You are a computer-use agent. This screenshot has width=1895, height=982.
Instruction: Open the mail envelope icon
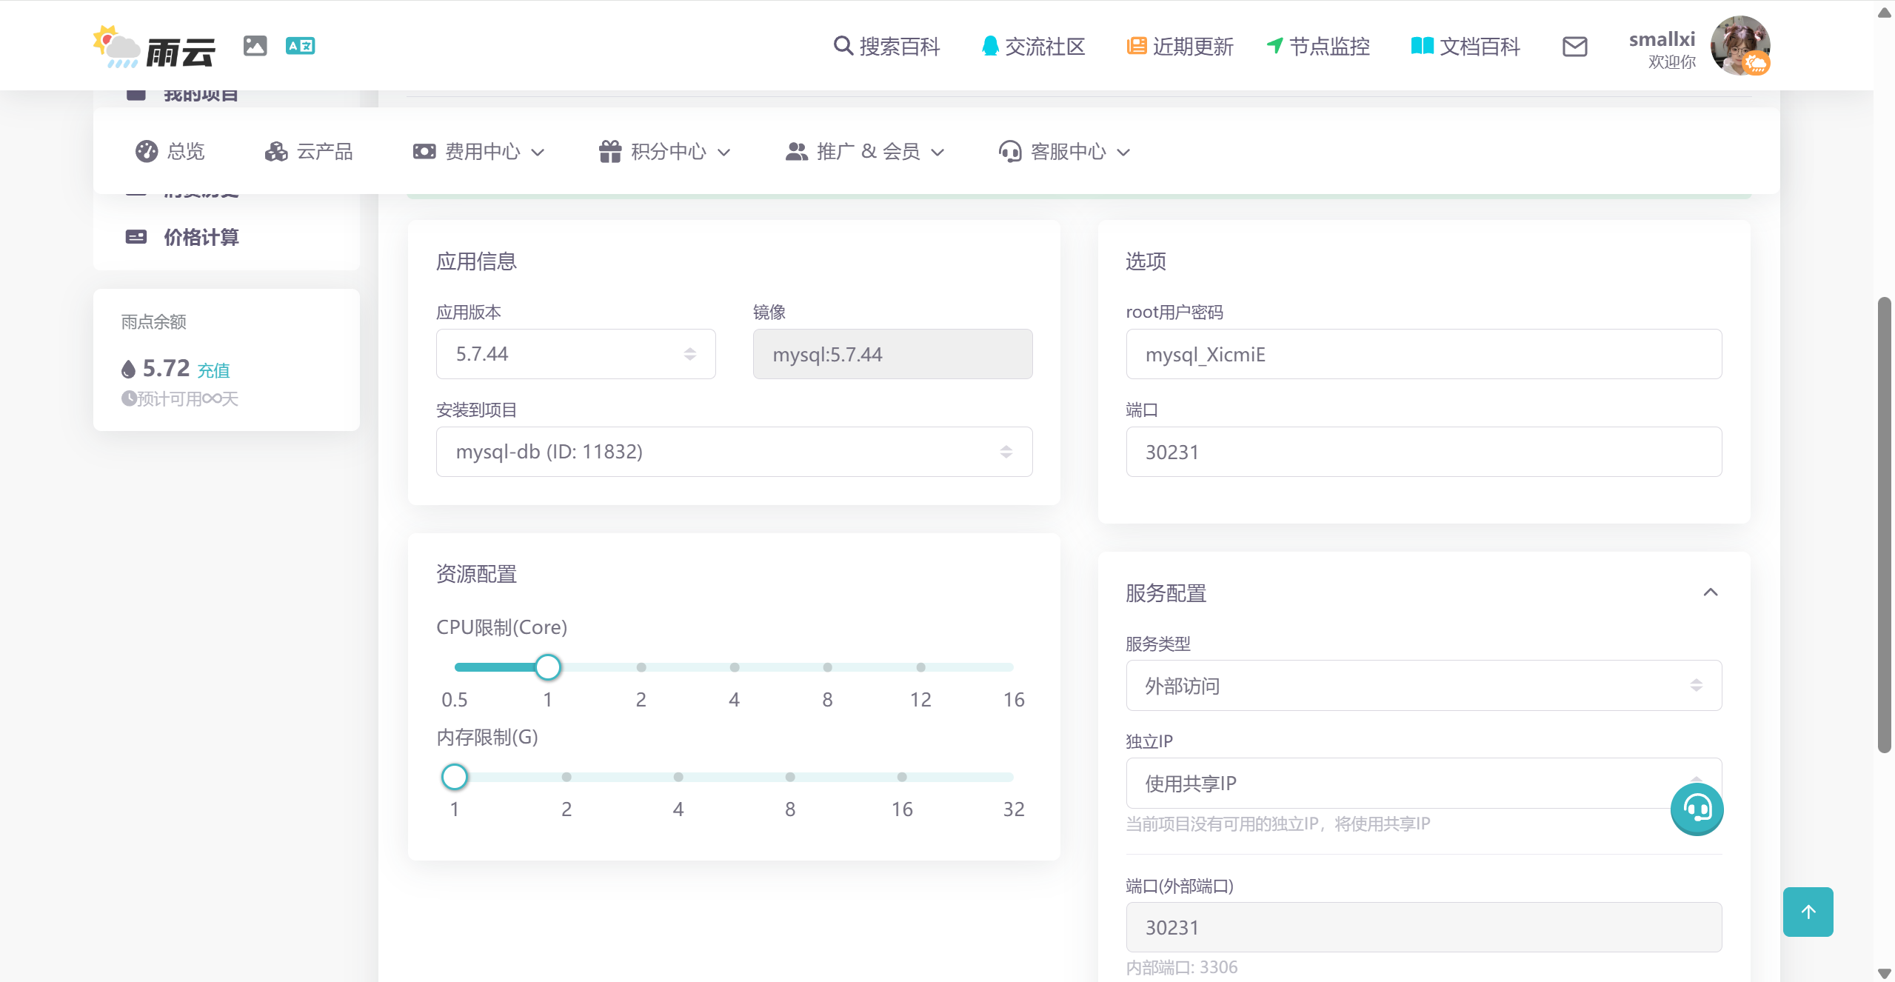pos(1574,47)
